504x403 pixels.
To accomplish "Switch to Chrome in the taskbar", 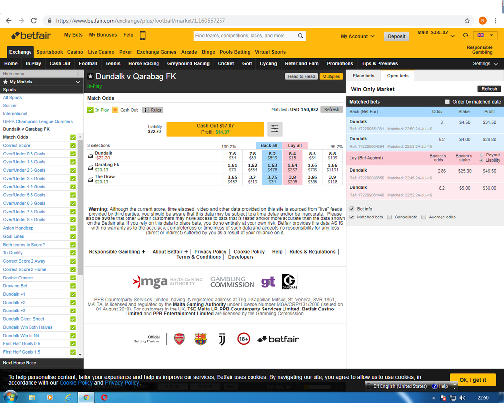I will click(86, 398).
